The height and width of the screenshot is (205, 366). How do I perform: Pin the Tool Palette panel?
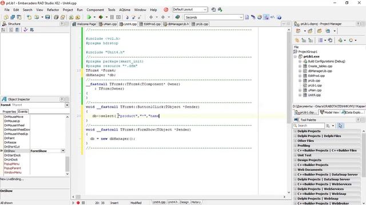pyautogui.click(x=359, y=120)
